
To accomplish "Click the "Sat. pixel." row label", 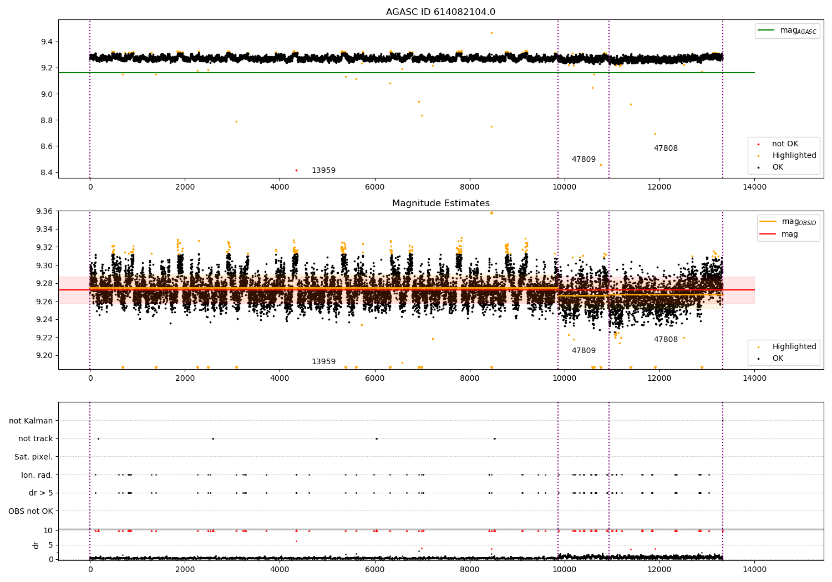I will [x=34, y=457].
